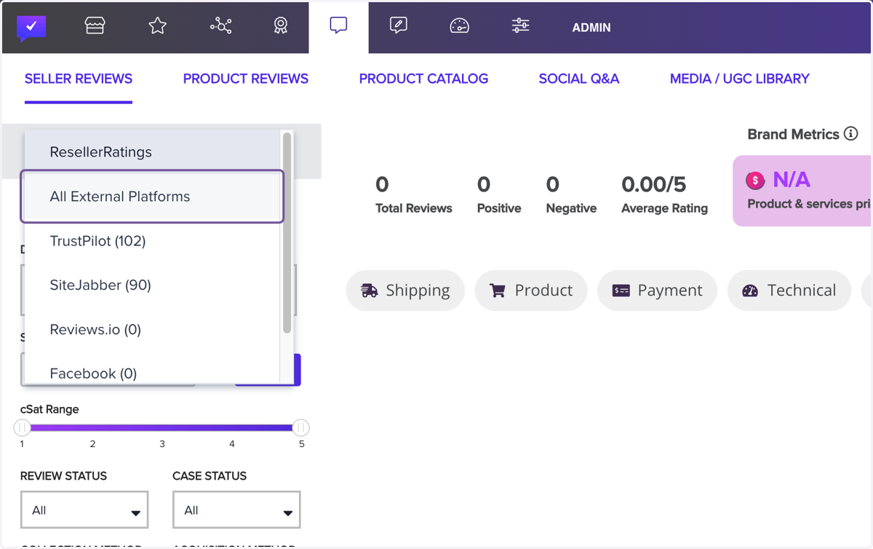Switch to the PRODUCT CATALOG tab
873x549 pixels.
(x=423, y=79)
